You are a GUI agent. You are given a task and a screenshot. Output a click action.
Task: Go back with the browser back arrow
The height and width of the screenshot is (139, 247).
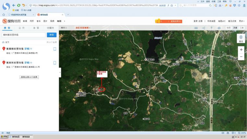click(x=14, y=5)
